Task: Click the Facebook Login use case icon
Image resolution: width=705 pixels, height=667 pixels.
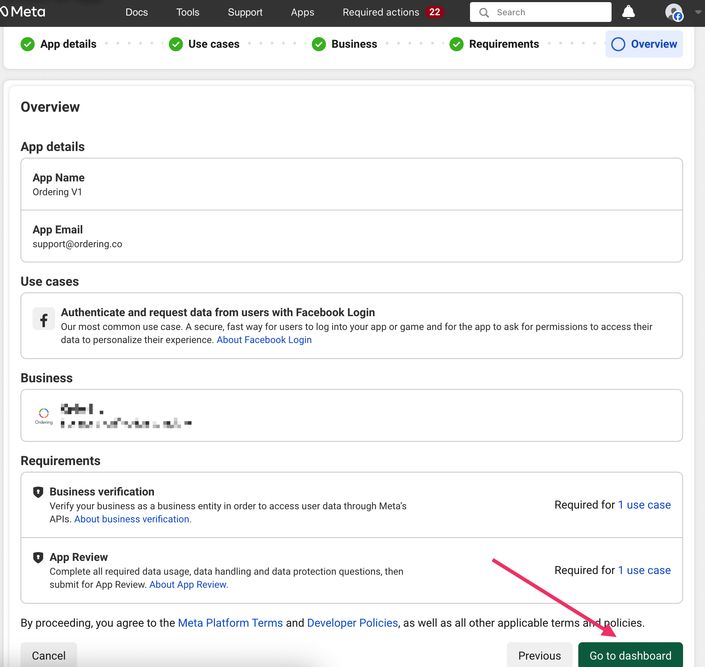Action: [x=44, y=319]
